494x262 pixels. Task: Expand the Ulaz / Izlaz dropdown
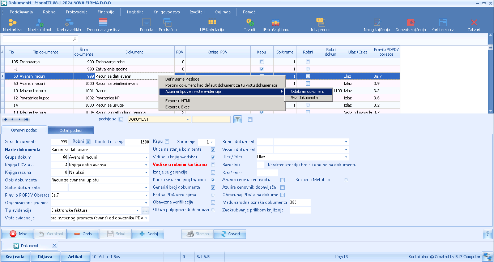(346, 157)
